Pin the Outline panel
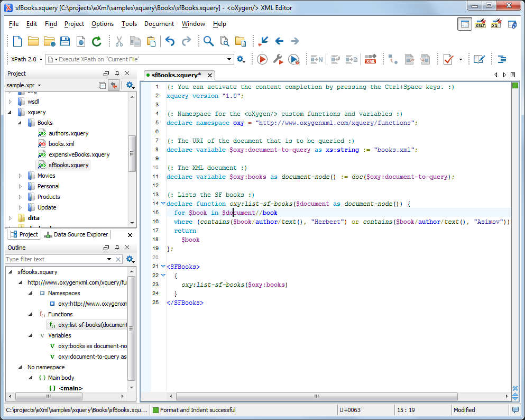 (x=117, y=248)
